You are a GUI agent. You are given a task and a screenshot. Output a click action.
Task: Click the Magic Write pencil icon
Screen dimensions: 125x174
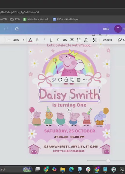54,80
